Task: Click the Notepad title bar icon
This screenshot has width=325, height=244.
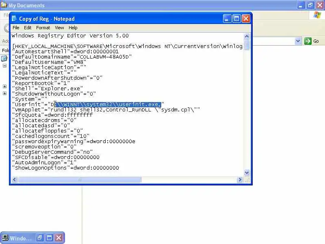Action: pyautogui.click(x=14, y=19)
